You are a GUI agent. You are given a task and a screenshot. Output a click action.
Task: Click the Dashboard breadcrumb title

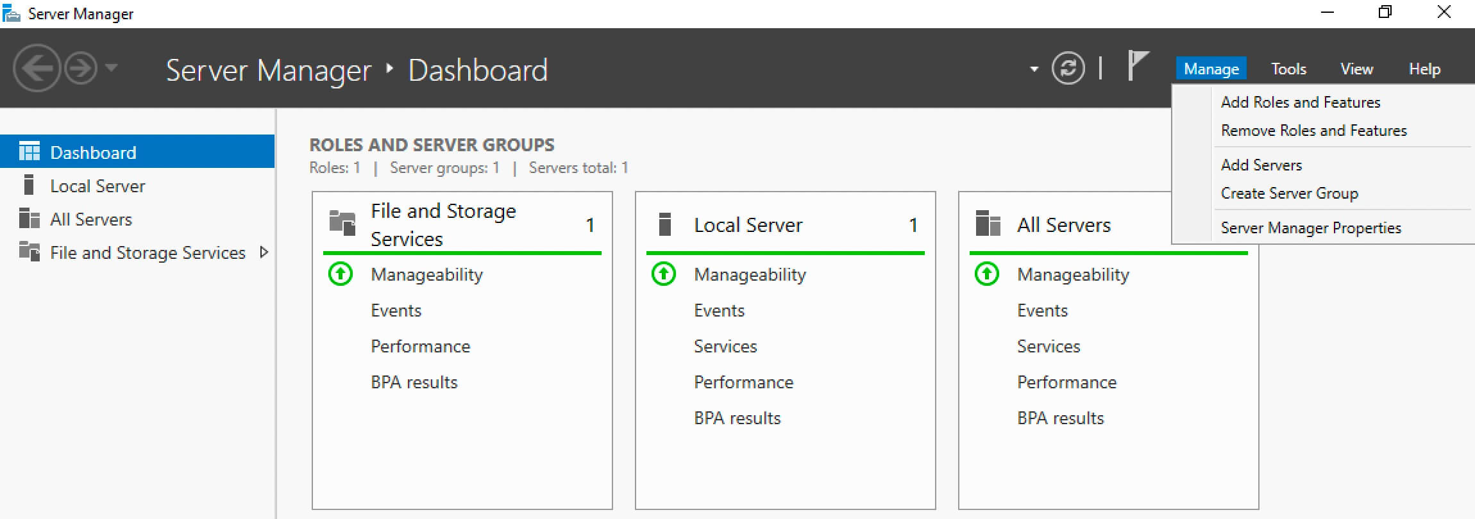(x=478, y=70)
